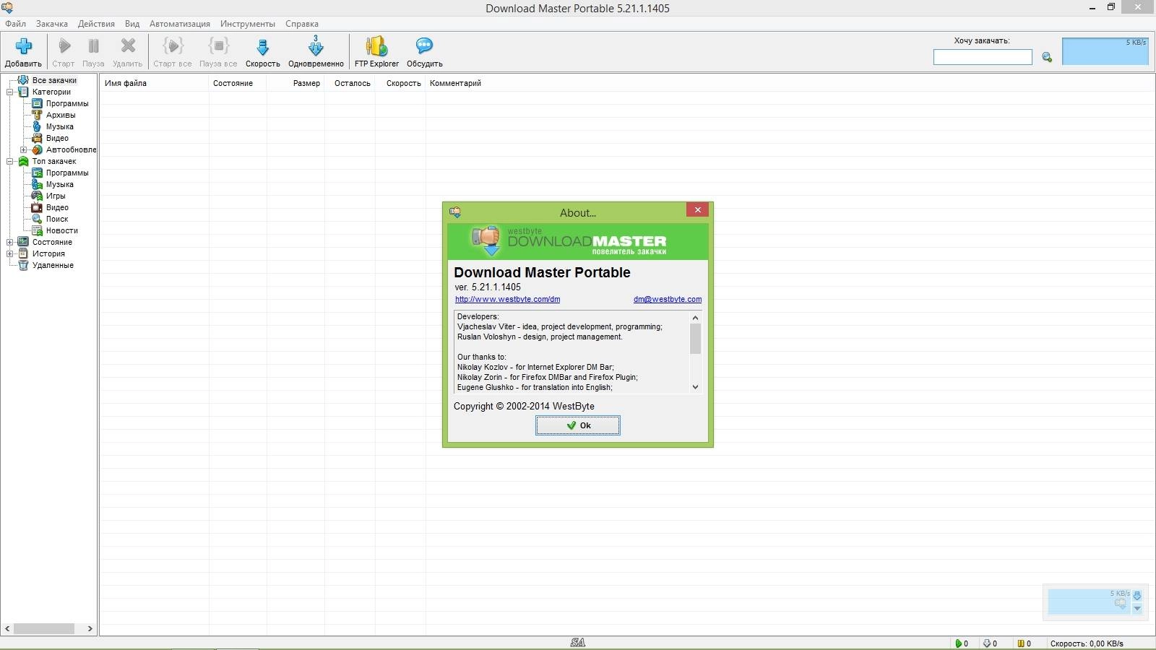1156x650 pixels.
Task: Click the SA logo in status bar
Action: point(578,643)
